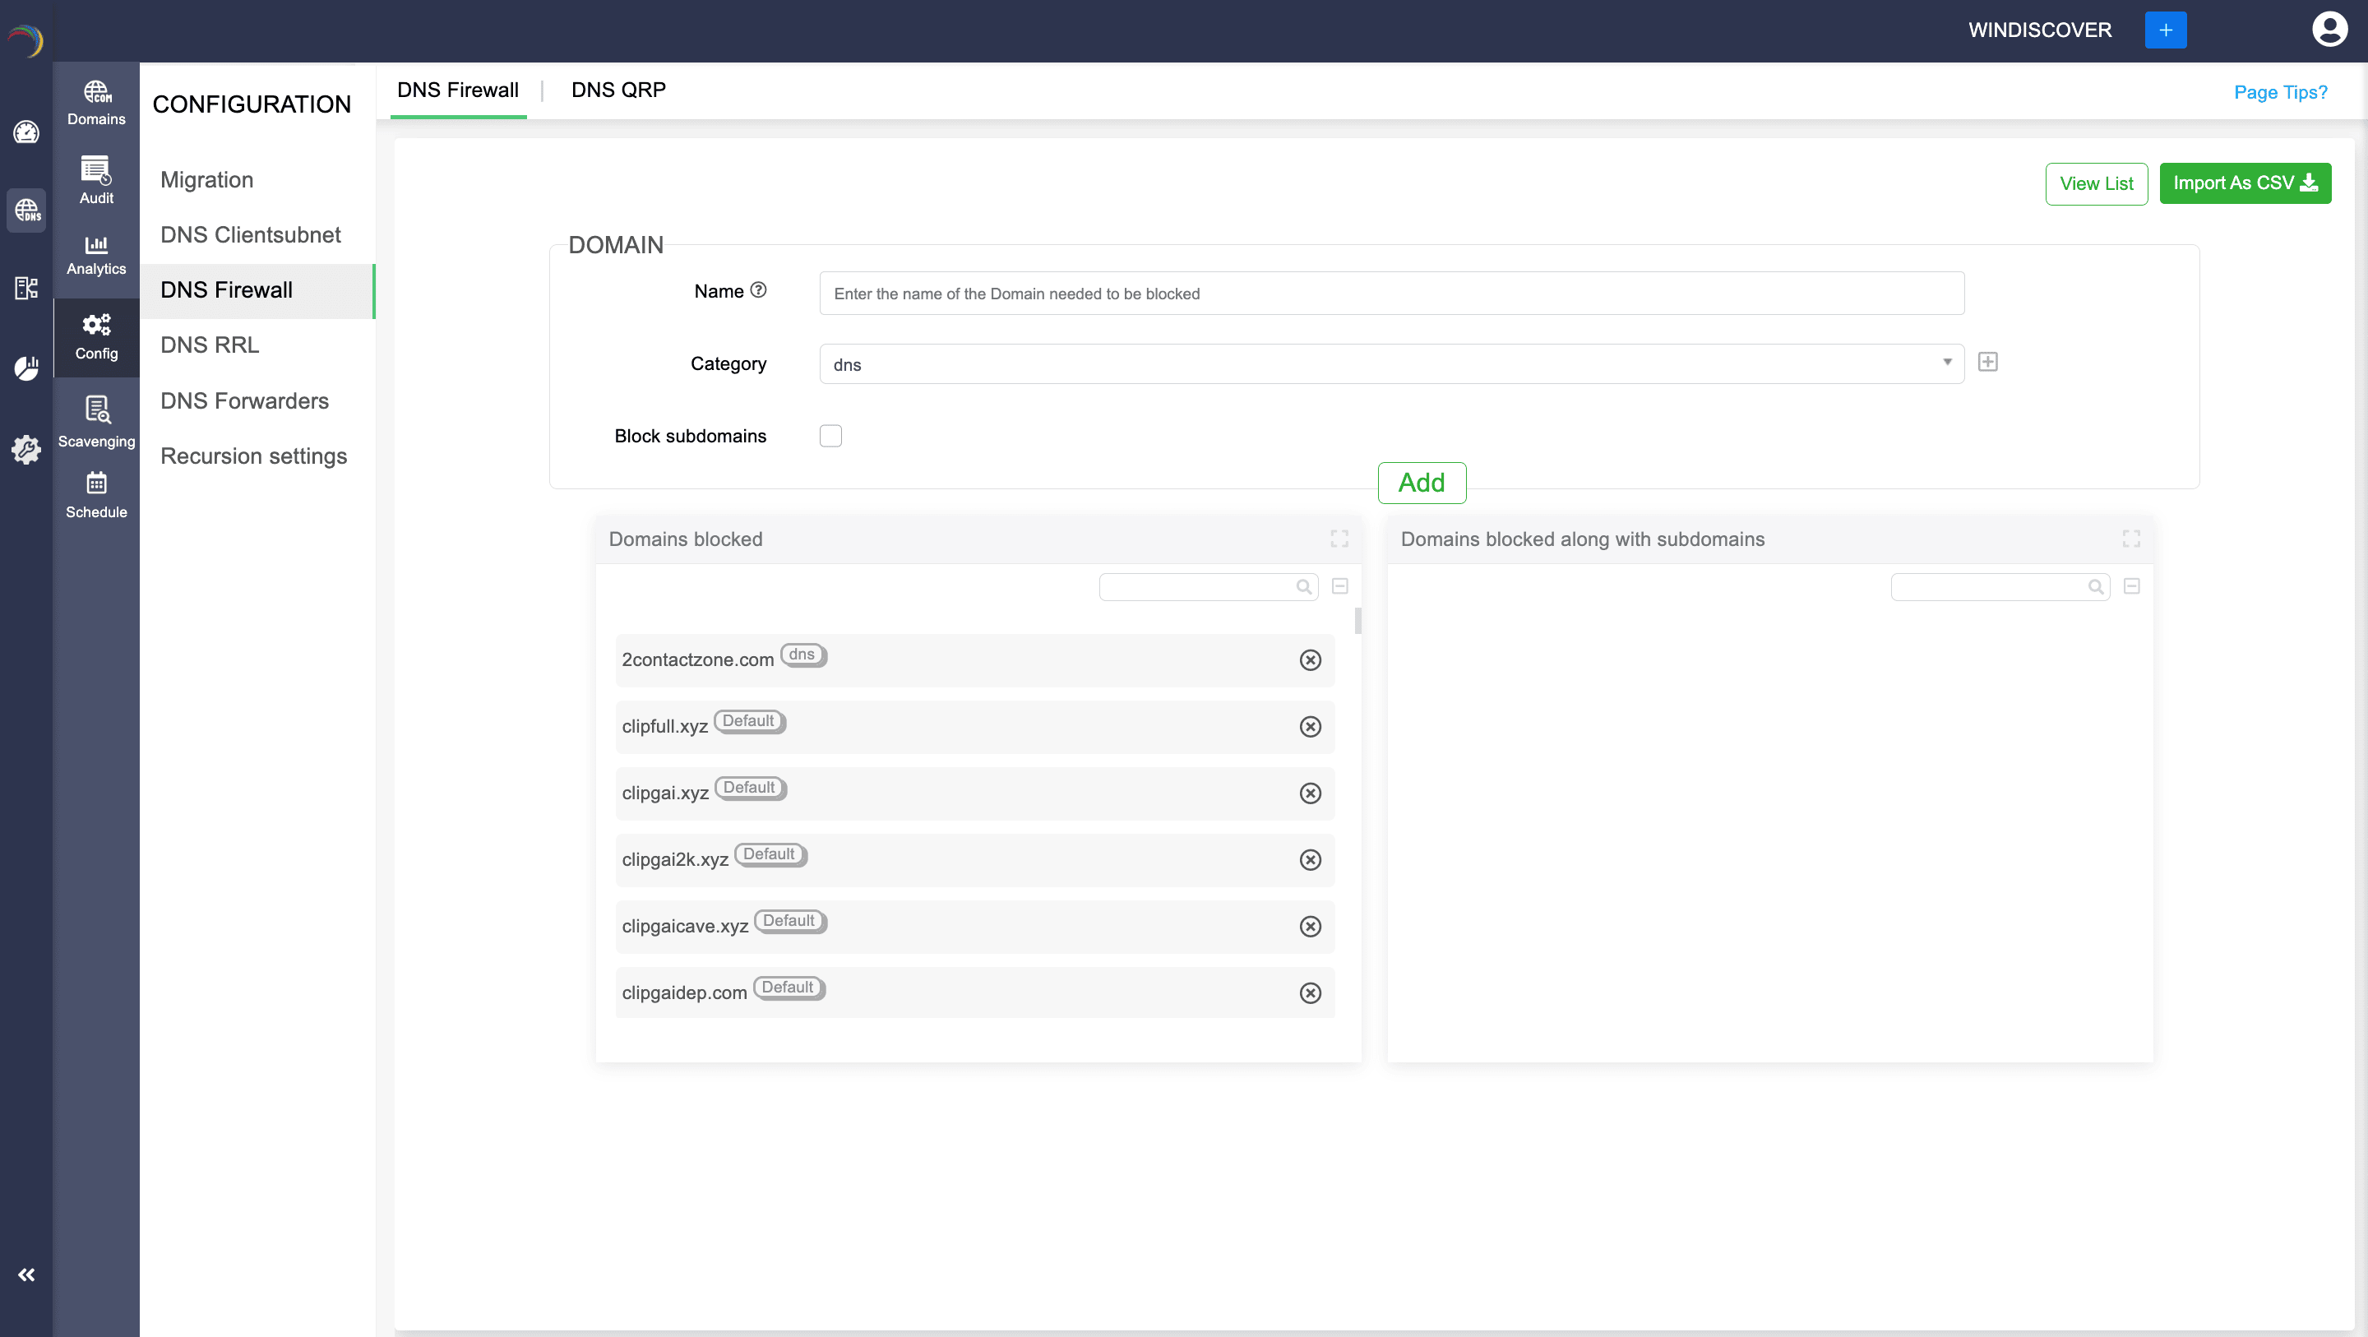Select DNS Forwarders in configuration menu
This screenshot has height=1337, width=2368.
point(244,401)
